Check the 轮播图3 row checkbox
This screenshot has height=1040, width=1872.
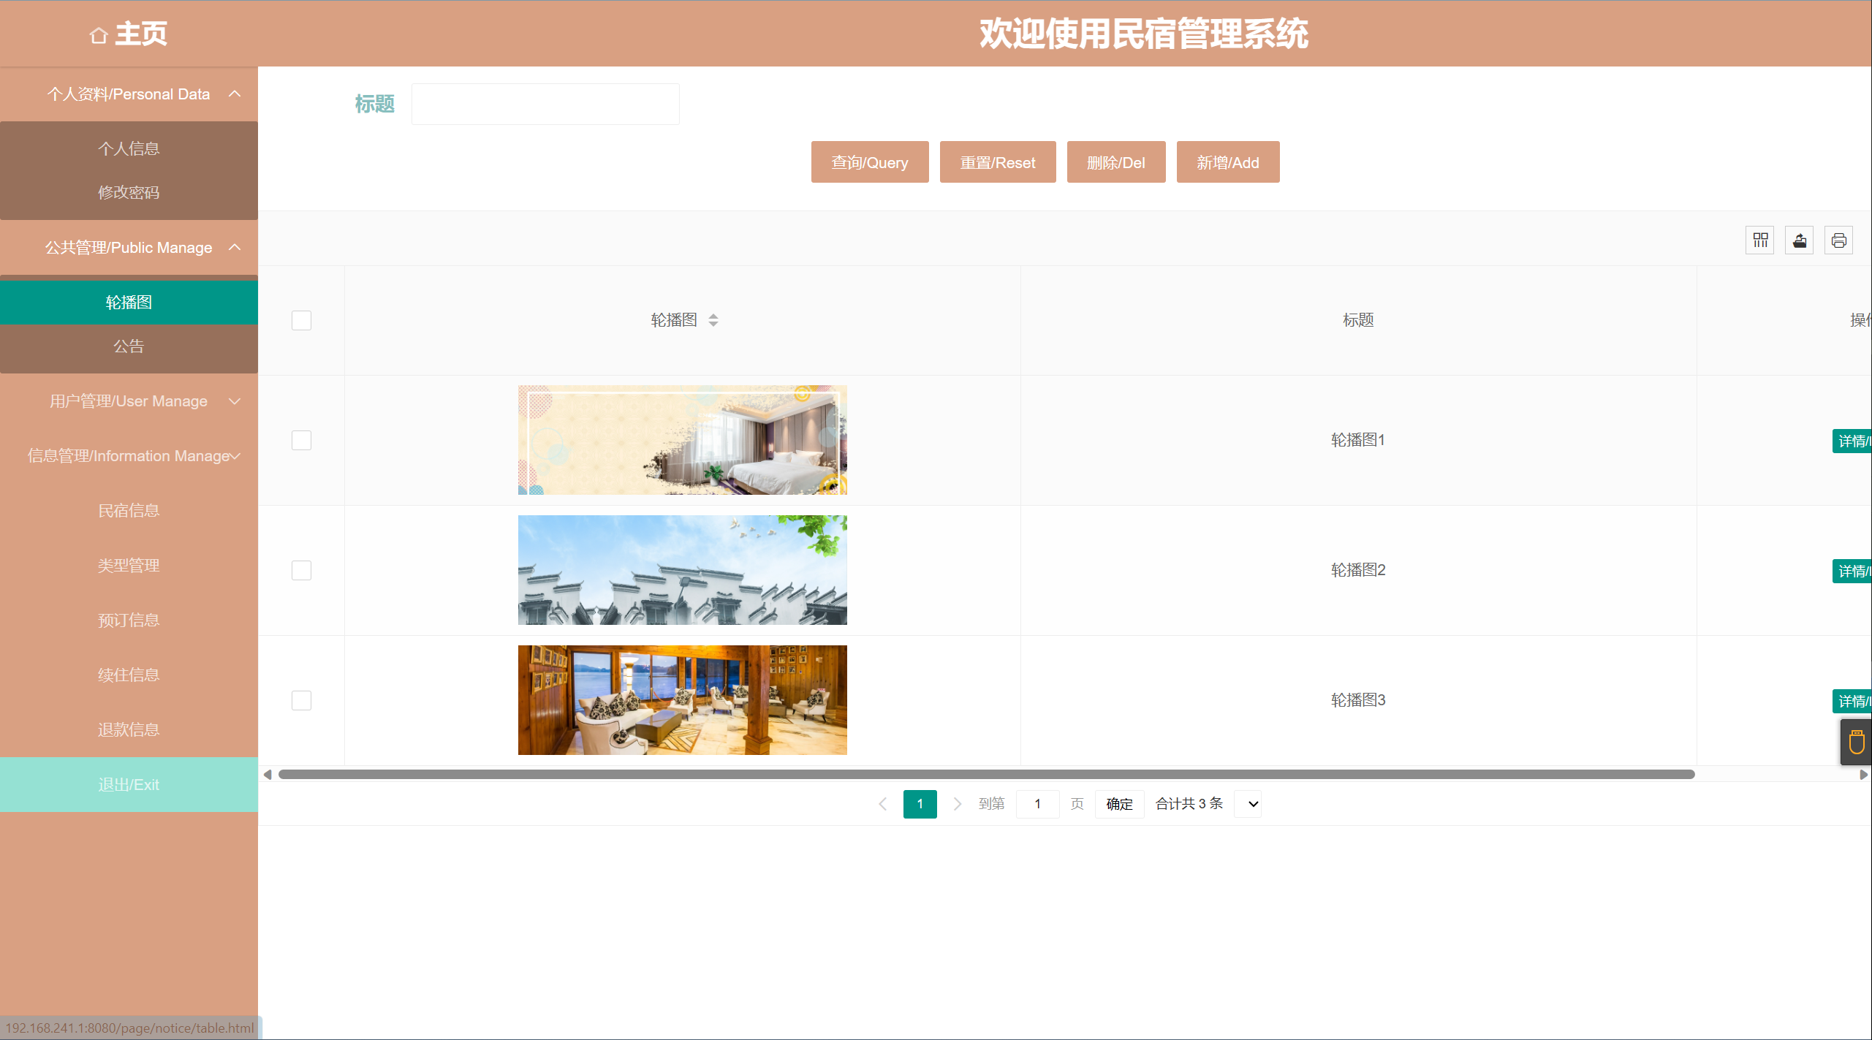[301, 700]
